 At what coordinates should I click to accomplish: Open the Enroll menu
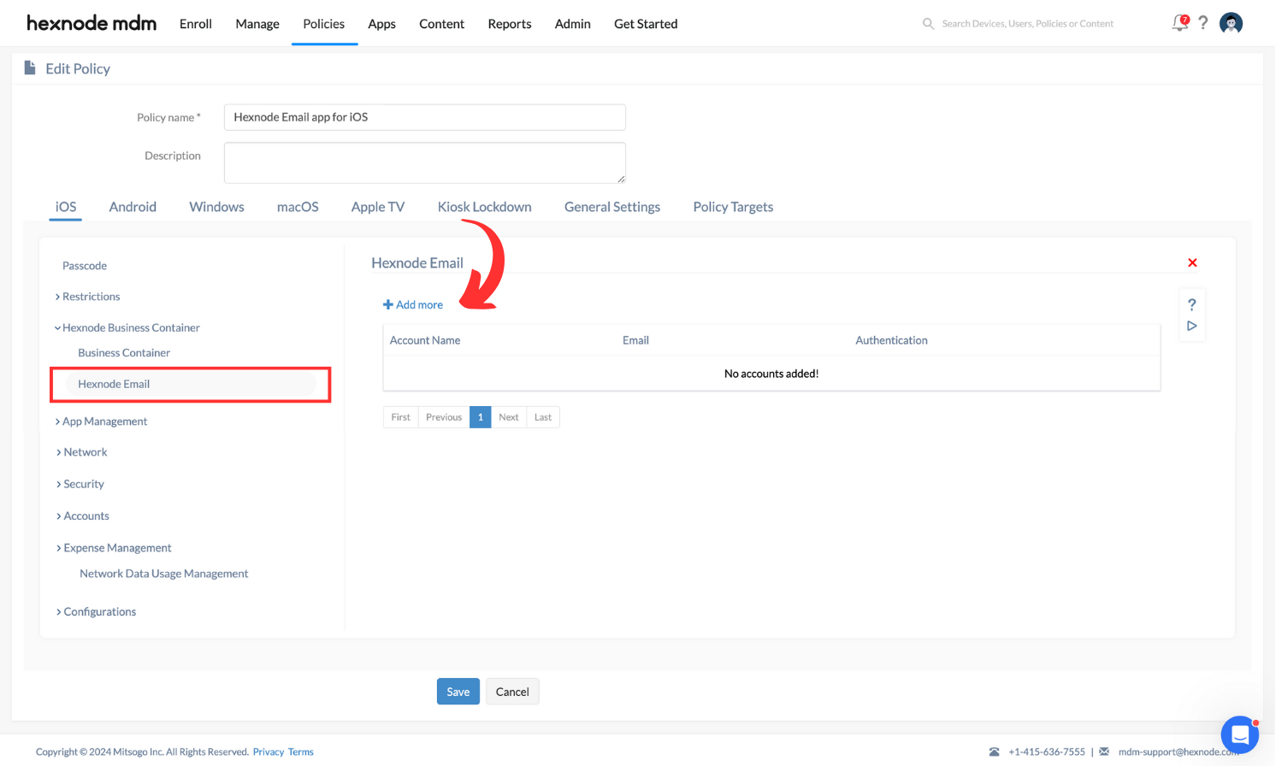196,24
